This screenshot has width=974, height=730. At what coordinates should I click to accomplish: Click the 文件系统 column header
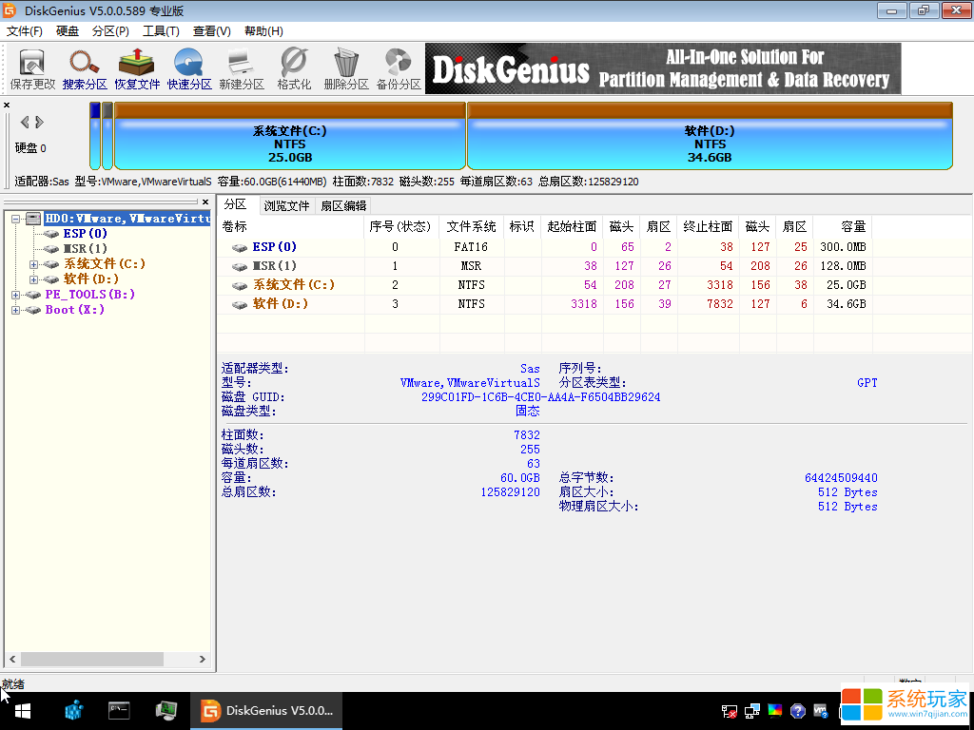pyautogui.click(x=472, y=226)
